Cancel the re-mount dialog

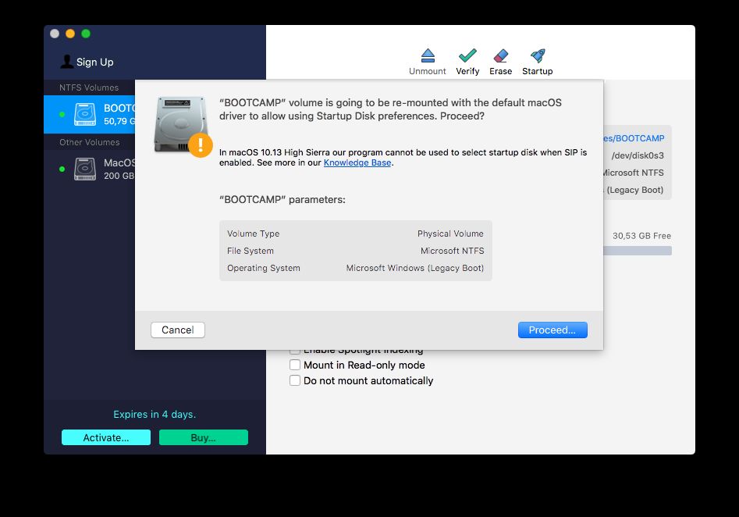coord(178,330)
